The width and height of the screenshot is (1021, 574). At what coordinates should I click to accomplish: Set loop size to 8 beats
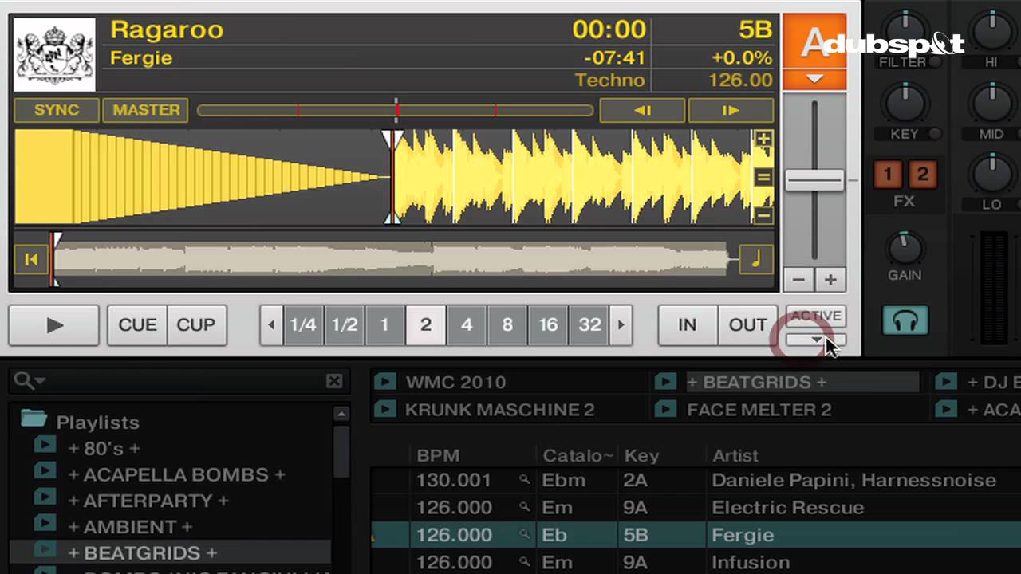point(507,324)
